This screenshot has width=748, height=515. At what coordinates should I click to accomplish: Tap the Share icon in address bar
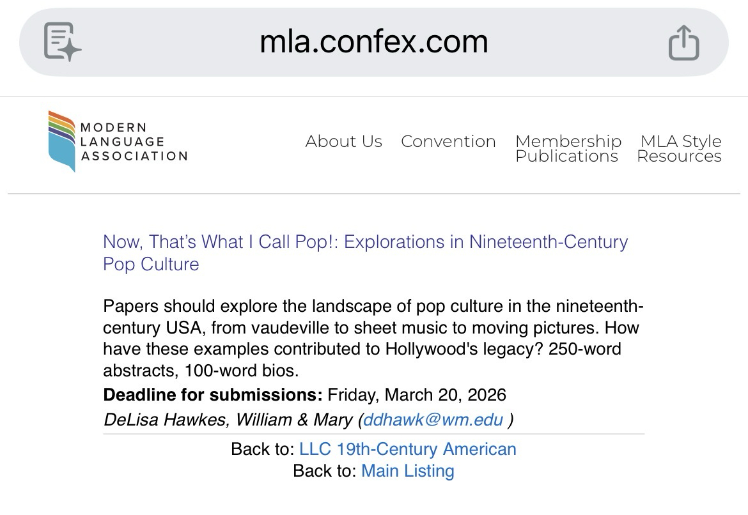[x=683, y=43]
